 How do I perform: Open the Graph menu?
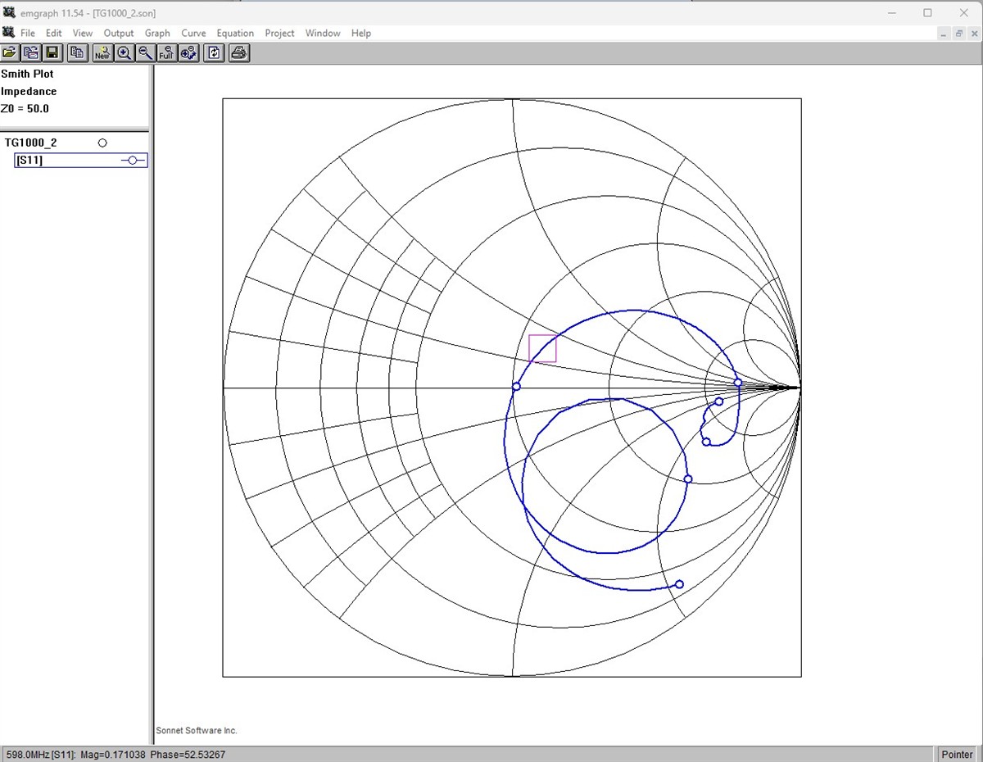(x=157, y=34)
